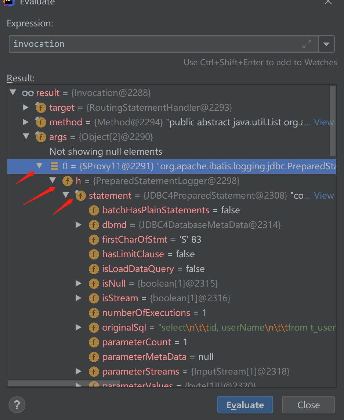
Task: Select numberOfExecutions = 1 row
Action: [172, 313]
